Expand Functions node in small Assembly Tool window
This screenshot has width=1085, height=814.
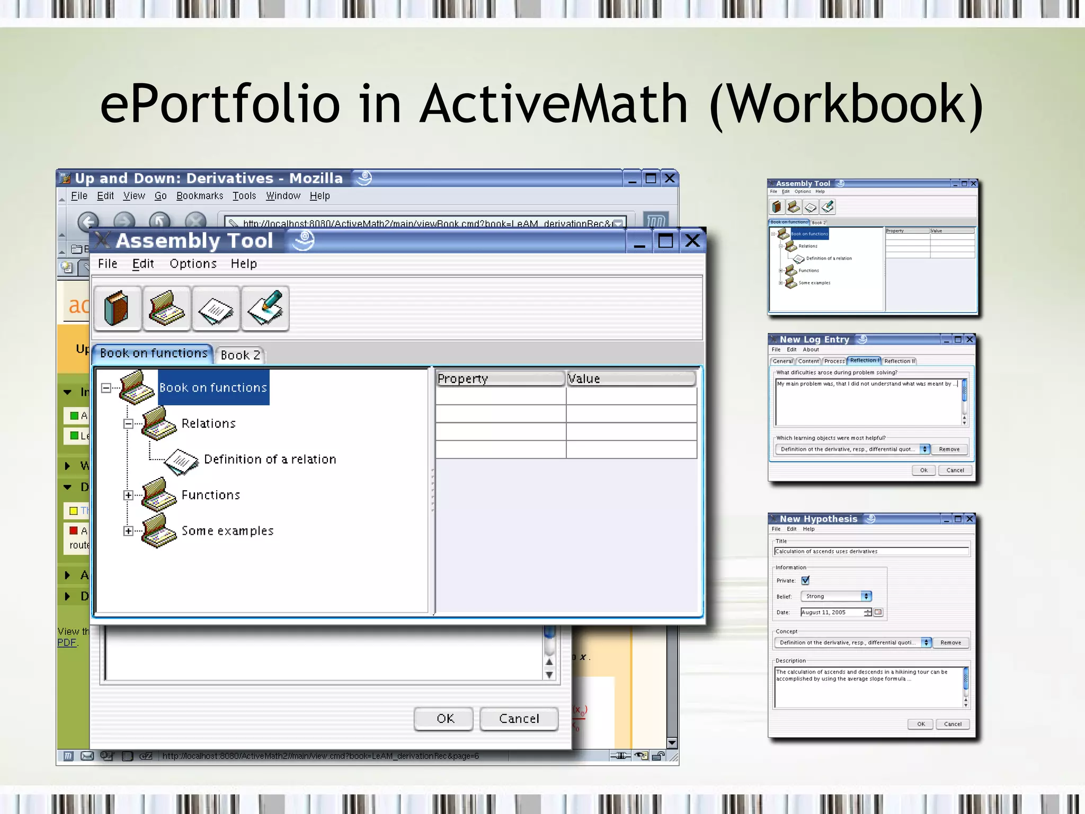point(780,271)
